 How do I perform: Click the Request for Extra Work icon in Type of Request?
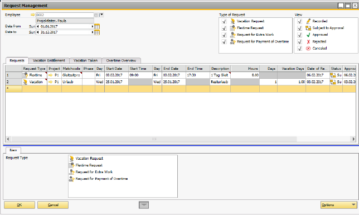(232, 35)
